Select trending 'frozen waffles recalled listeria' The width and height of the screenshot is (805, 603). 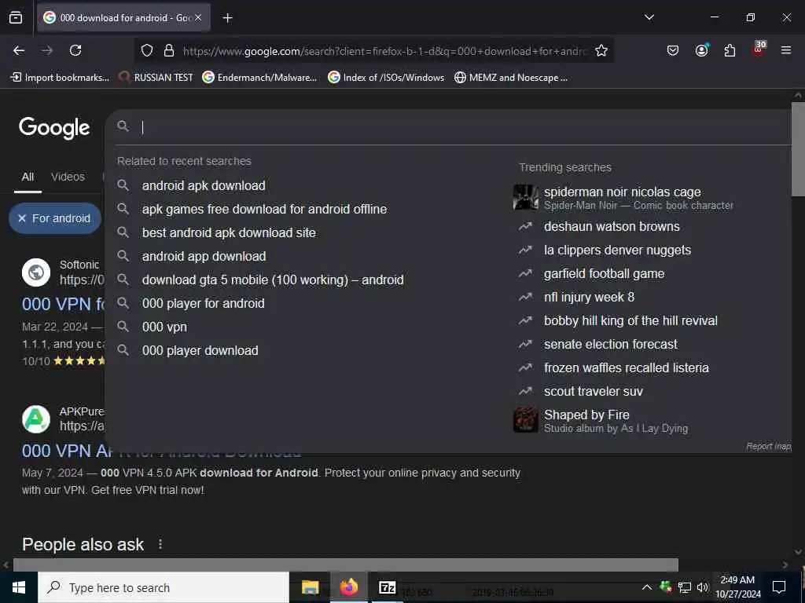627,368
